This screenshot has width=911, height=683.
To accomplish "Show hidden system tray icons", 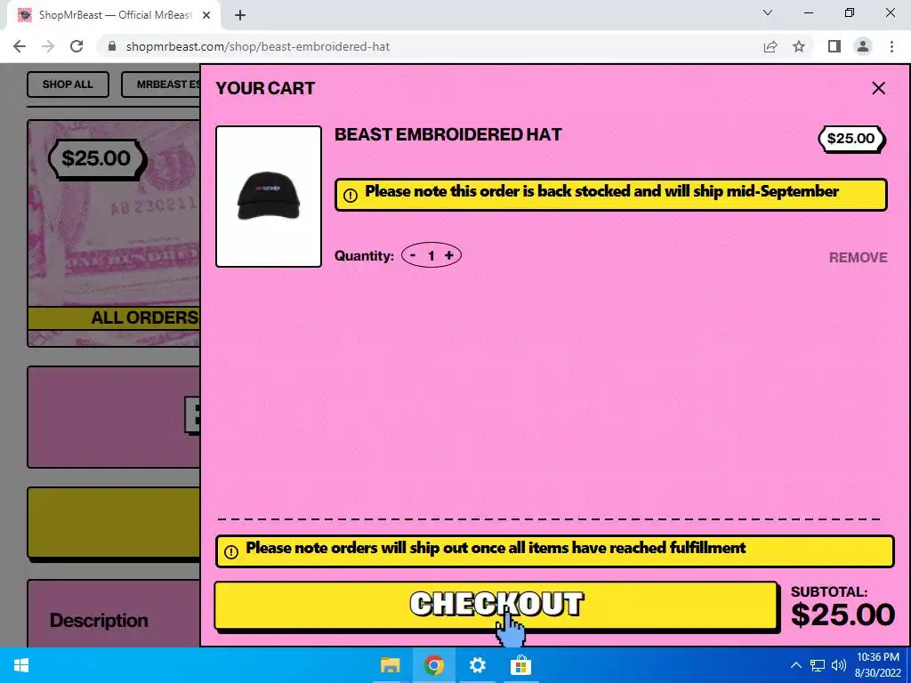I will [796, 665].
